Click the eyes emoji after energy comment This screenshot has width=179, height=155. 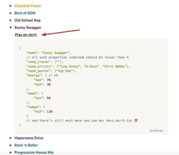(56, 75)
